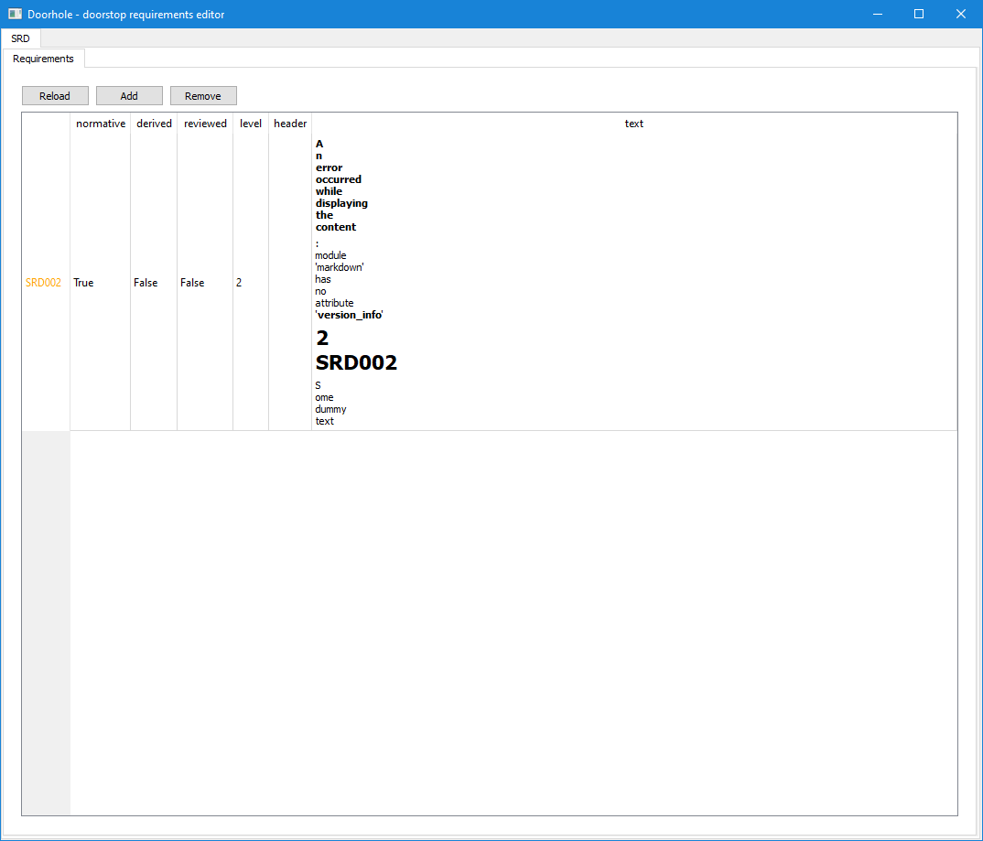Image resolution: width=983 pixels, height=841 pixels.
Task: Select the SRD002 row header
Action: coord(44,282)
